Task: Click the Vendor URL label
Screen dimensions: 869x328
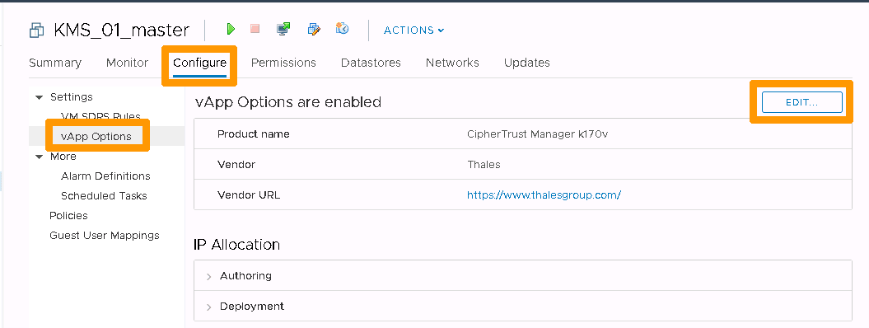Action: [x=249, y=195]
